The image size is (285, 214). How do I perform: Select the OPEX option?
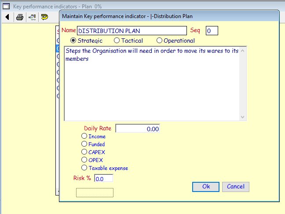click(x=84, y=160)
